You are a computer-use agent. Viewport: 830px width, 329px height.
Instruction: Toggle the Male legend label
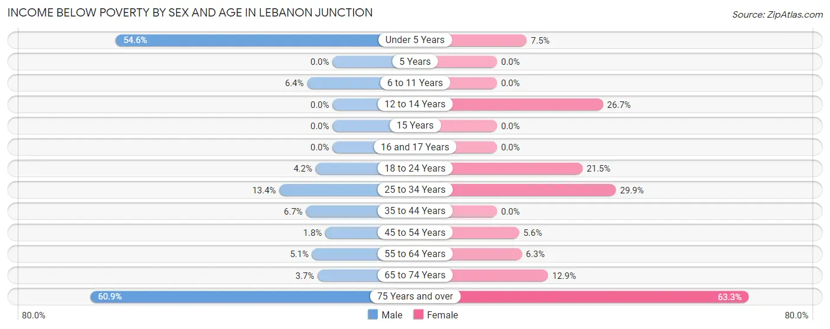pos(391,315)
